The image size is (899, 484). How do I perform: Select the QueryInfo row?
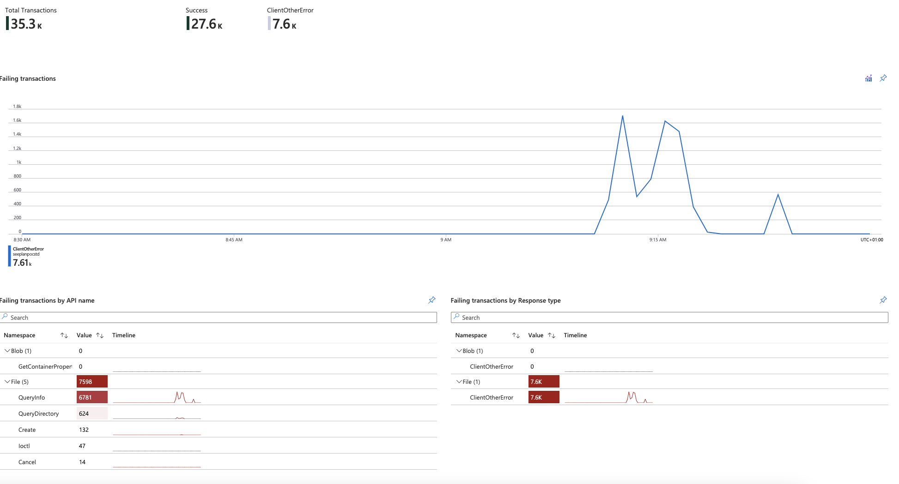point(32,397)
